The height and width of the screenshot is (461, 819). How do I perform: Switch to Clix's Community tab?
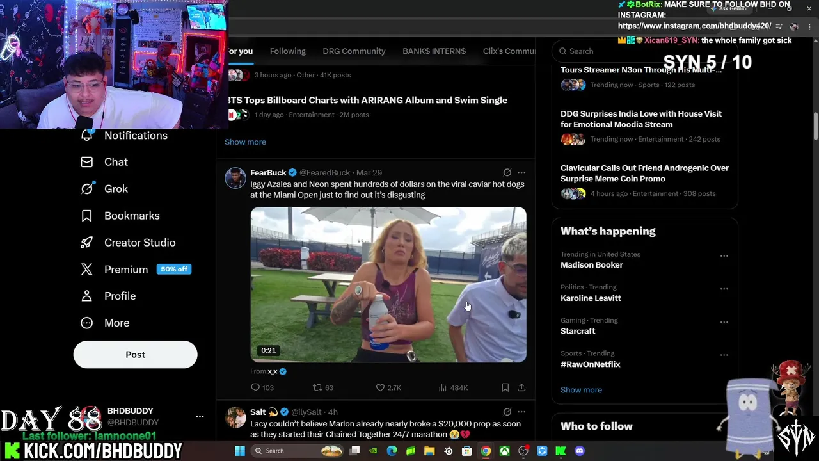click(x=509, y=51)
